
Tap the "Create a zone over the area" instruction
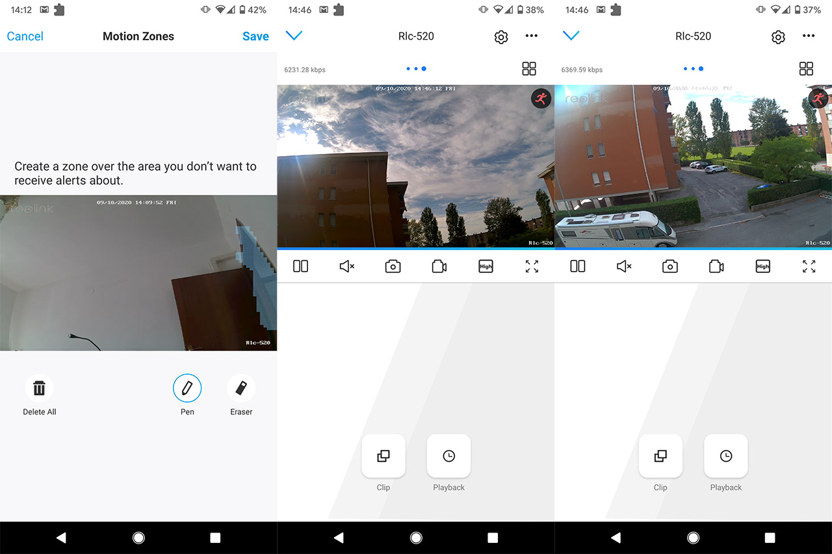(136, 173)
